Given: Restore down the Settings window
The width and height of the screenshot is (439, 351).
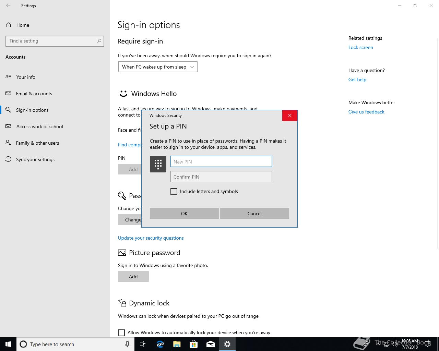Looking at the screenshot, I should (415, 5).
